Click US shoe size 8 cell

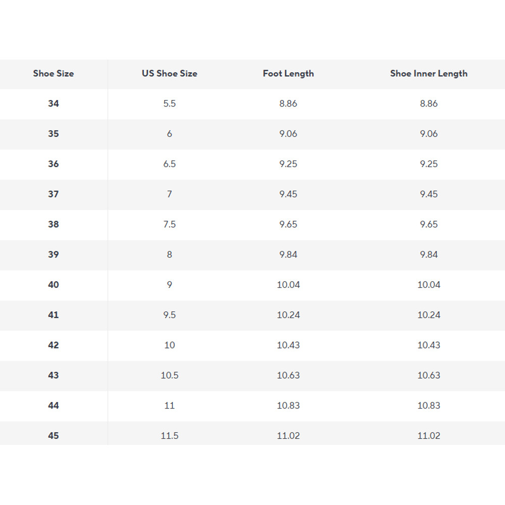tap(169, 255)
